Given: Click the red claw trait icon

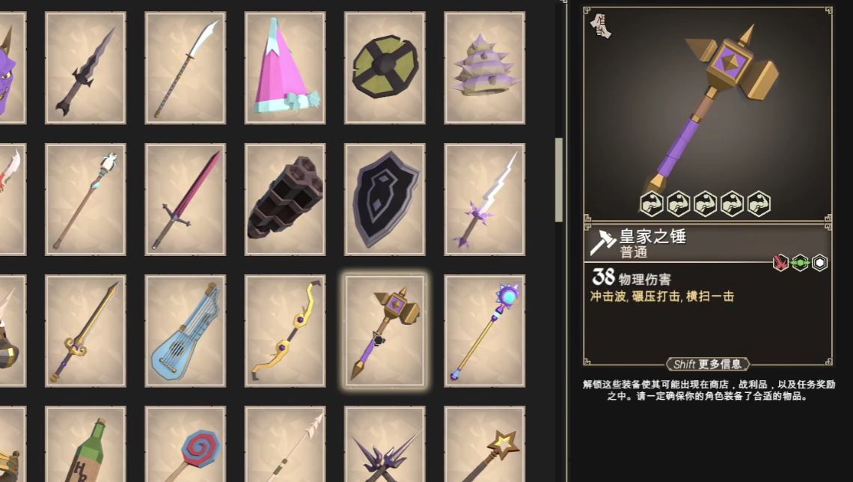Looking at the screenshot, I should tap(780, 263).
